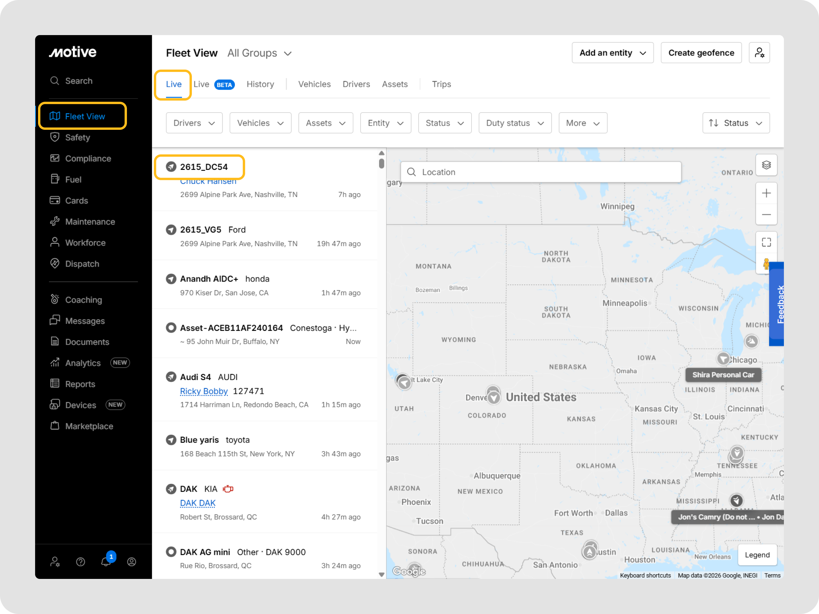Viewport: 819px width, 614px height.
Task: Zoom out with the map minus button
Action: pyautogui.click(x=766, y=215)
